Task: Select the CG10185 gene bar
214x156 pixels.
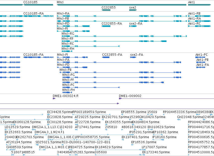Action: pyautogui.click(x=38, y=5)
